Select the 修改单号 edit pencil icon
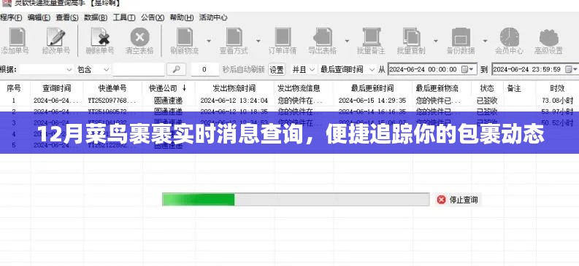Screen dimensions: 579x266 [x=55, y=38]
